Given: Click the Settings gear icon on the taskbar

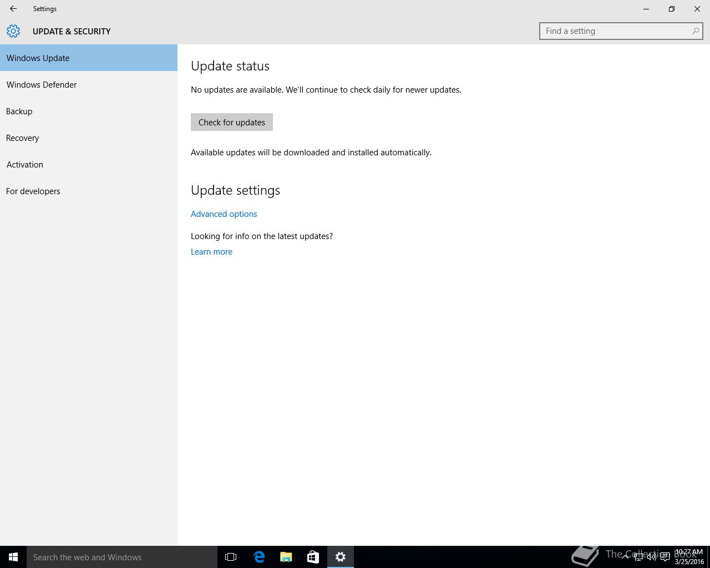Looking at the screenshot, I should 341,557.
